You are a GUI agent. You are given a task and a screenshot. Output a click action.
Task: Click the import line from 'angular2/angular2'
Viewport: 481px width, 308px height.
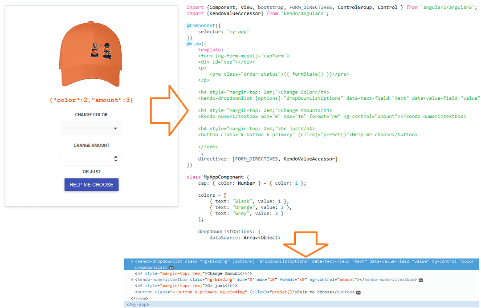click(x=332, y=8)
